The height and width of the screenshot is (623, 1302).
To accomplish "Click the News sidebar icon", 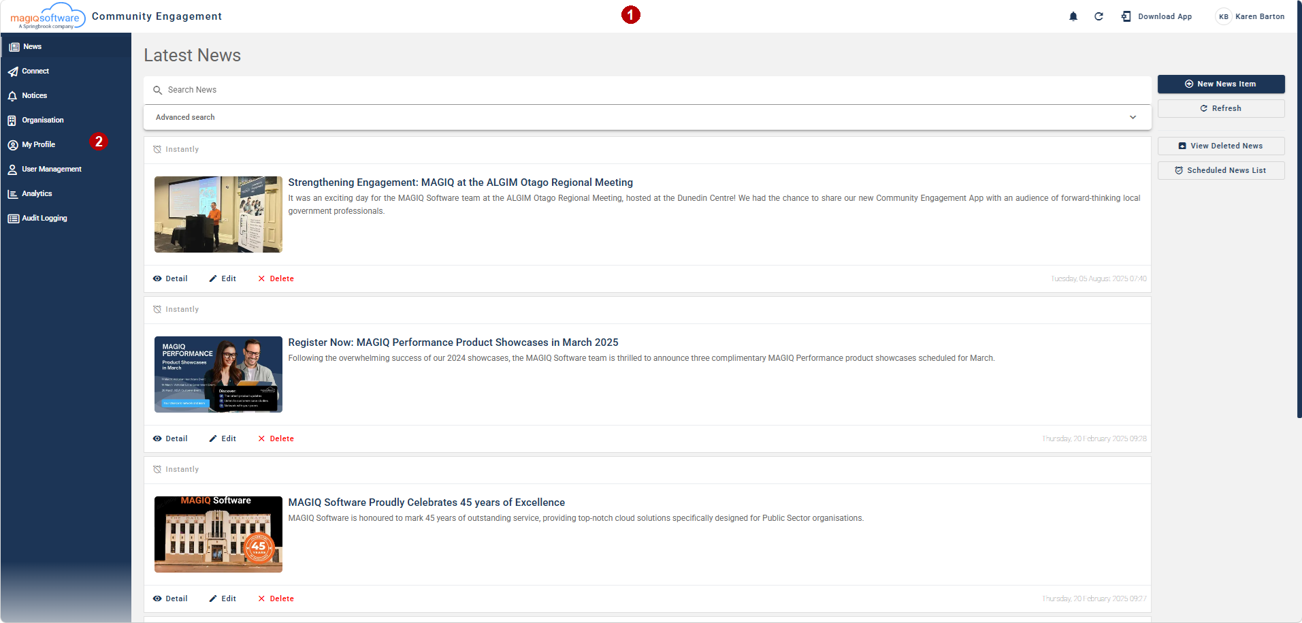I will (14, 47).
